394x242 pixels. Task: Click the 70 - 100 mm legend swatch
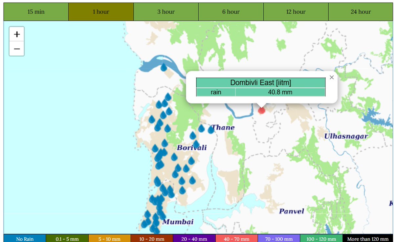[279, 239]
